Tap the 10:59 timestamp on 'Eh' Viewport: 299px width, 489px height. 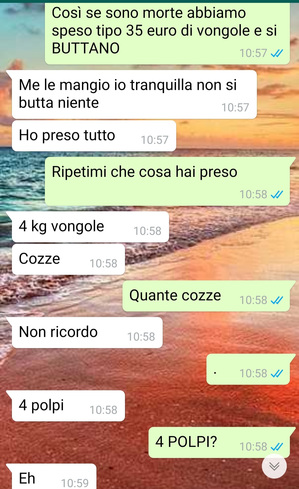pos(75,483)
